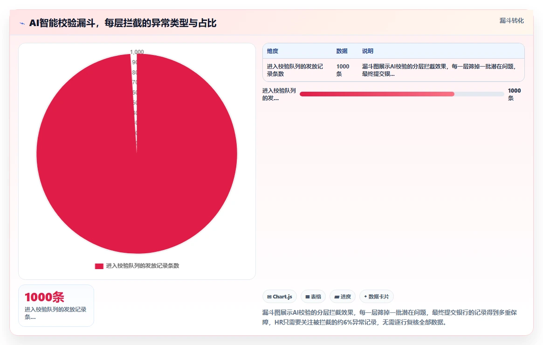Click the 表格 tag chip
This screenshot has height=345, width=543.
click(x=313, y=297)
